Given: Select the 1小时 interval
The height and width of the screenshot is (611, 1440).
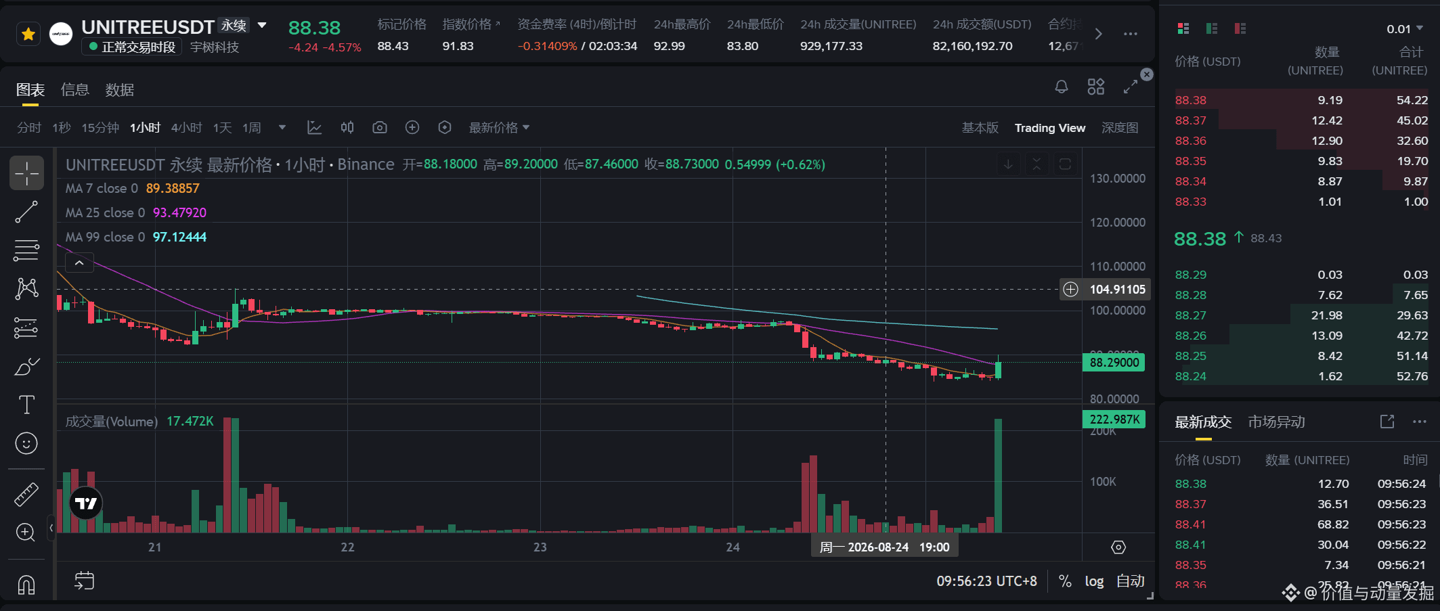Looking at the screenshot, I should point(145,128).
